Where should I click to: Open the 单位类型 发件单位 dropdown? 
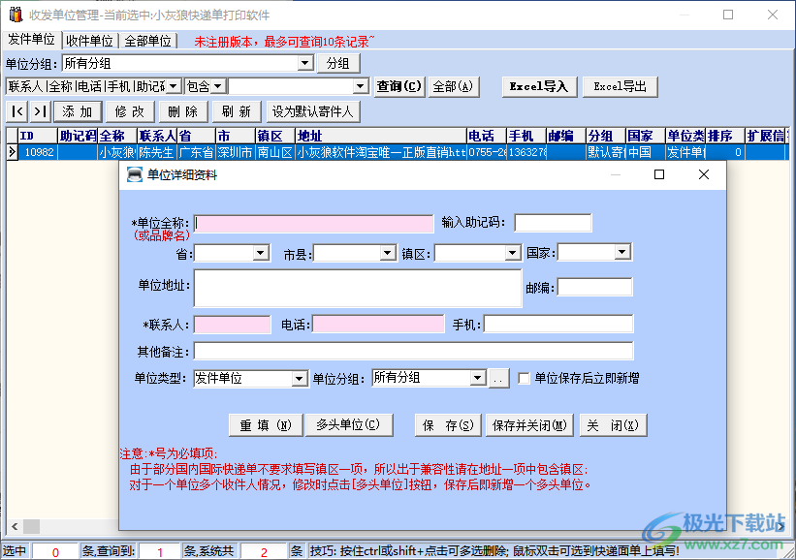(x=300, y=379)
